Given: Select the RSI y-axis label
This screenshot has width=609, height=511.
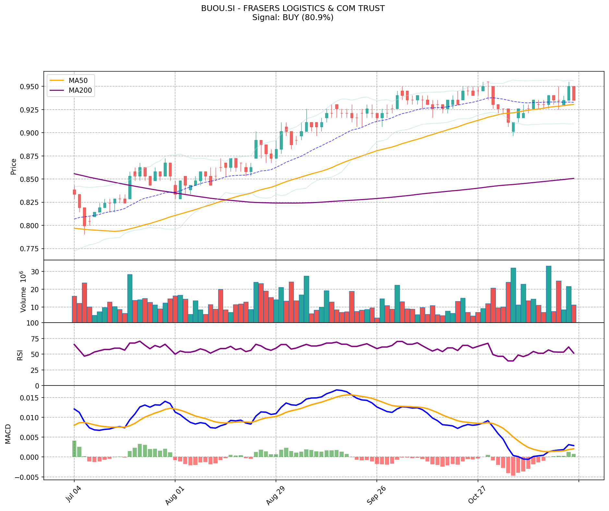Looking at the screenshot, I should pos(20,355).
